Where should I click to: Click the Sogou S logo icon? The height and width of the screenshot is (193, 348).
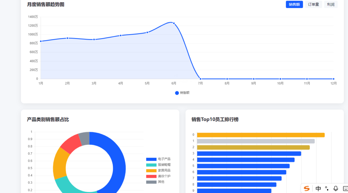307,188
